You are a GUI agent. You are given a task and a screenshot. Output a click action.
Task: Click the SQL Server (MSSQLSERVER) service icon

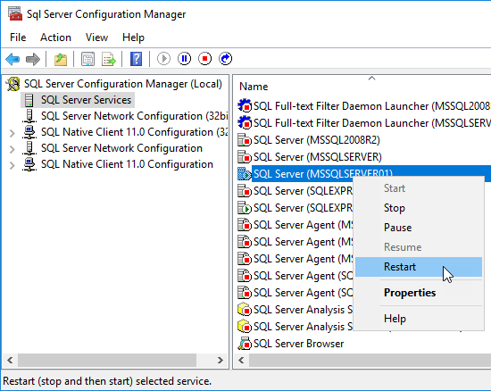pyautogui.click(x=245, y=157)
